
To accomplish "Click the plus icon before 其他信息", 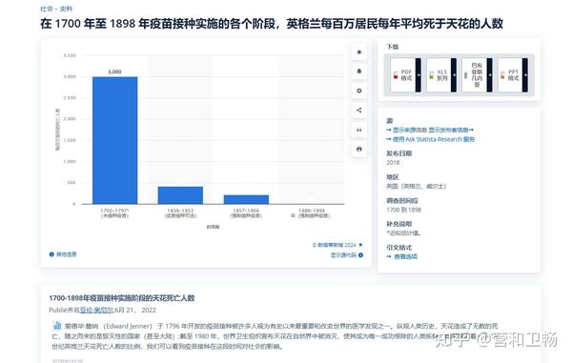I will 51,254.
